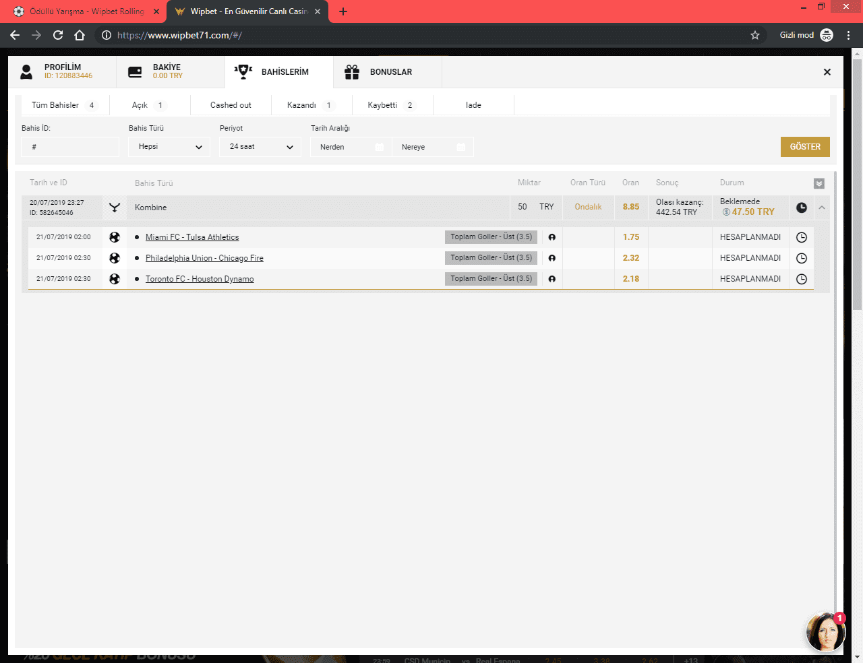Click the 8.85 combined odds value
The image size is (863, 663).
pos(631,207)
